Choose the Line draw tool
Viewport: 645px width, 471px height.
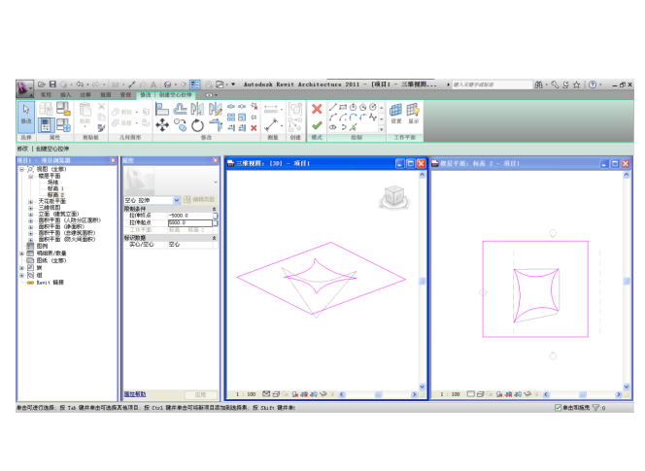(332, 106)
